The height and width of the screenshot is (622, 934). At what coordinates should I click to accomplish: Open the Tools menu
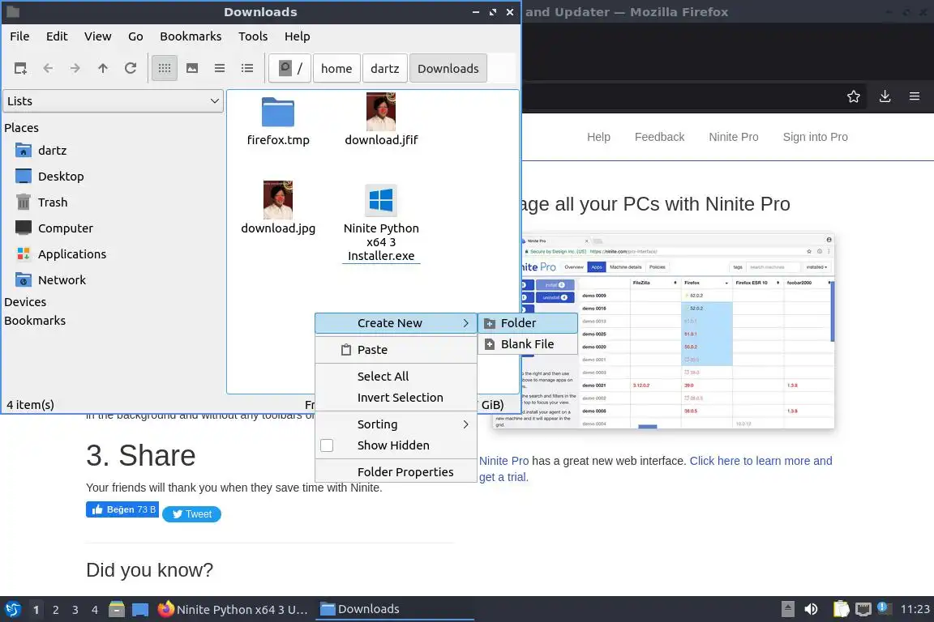253,36
